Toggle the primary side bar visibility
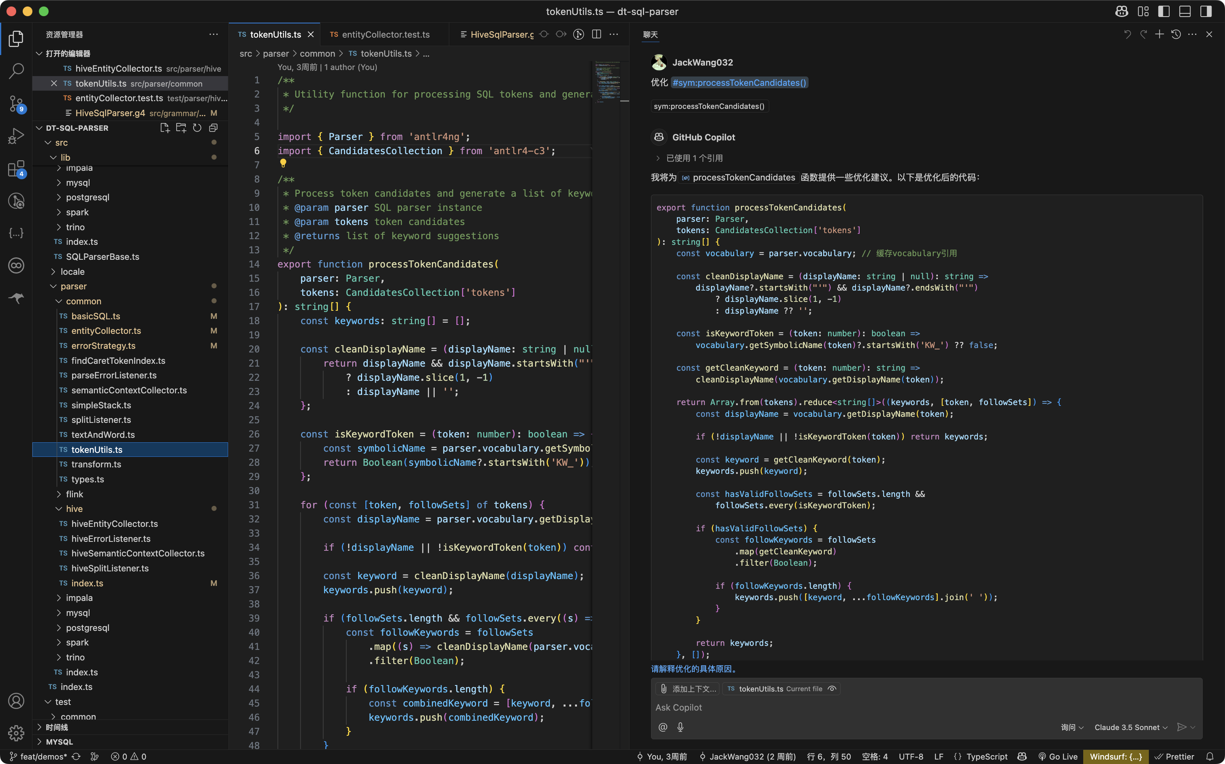This screenshot has width=1225, height=764. pos(1164,11)
